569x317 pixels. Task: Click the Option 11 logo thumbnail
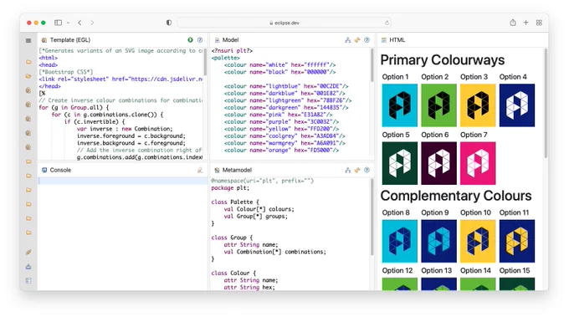coord(517,241)
